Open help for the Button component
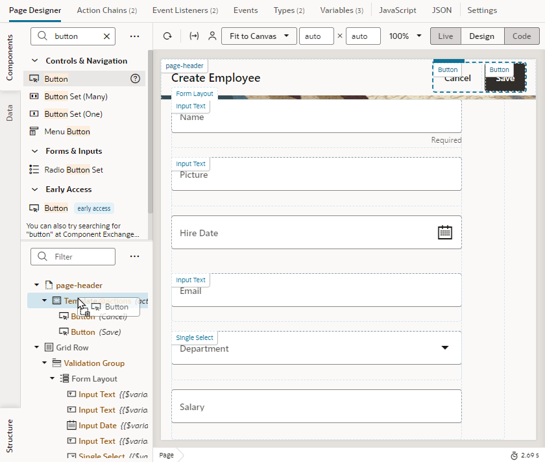545x462 pixels. pos(135,78)
